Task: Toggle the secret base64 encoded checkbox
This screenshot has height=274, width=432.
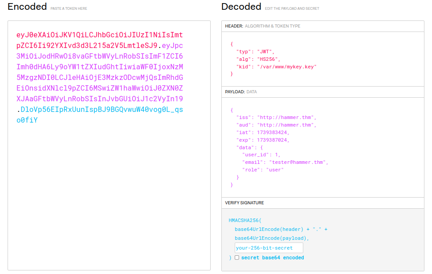Action: point(236,258)
